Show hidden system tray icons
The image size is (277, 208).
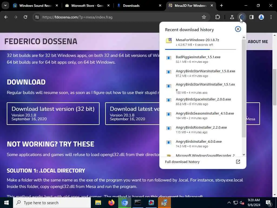click(229, 203)
